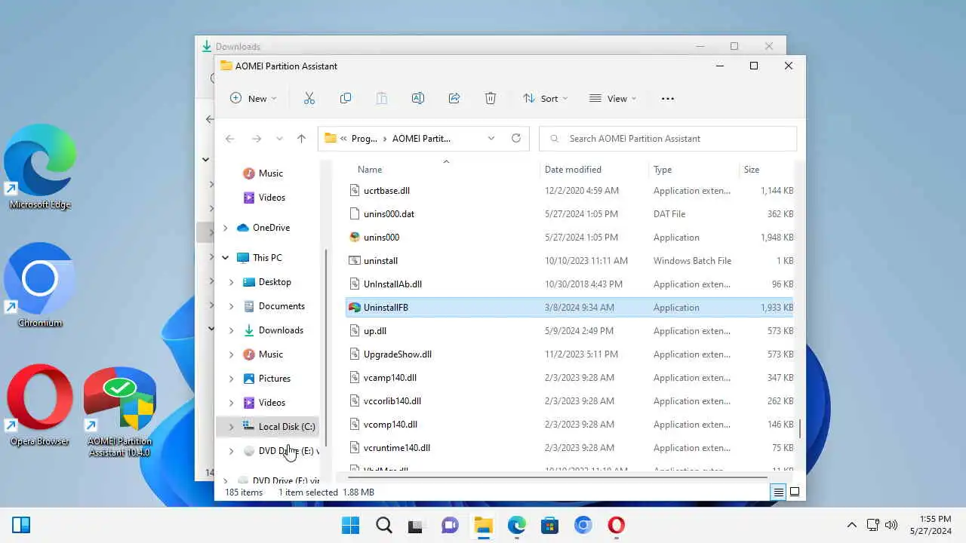Image resolution: width=966 pixels, height=543 pixels.
Task: Open Task View from taskbar
Action: [x=417, y=525]
